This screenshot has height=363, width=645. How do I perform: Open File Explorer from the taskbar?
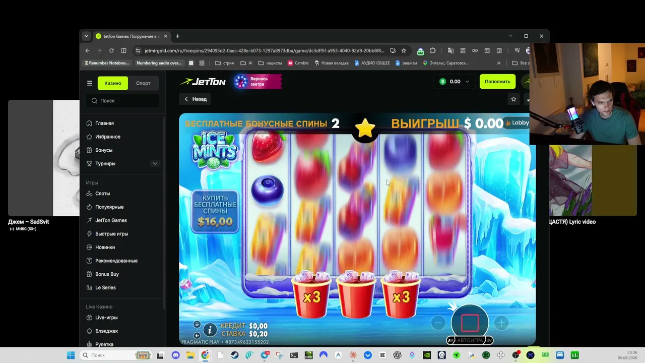click(190, 355)
